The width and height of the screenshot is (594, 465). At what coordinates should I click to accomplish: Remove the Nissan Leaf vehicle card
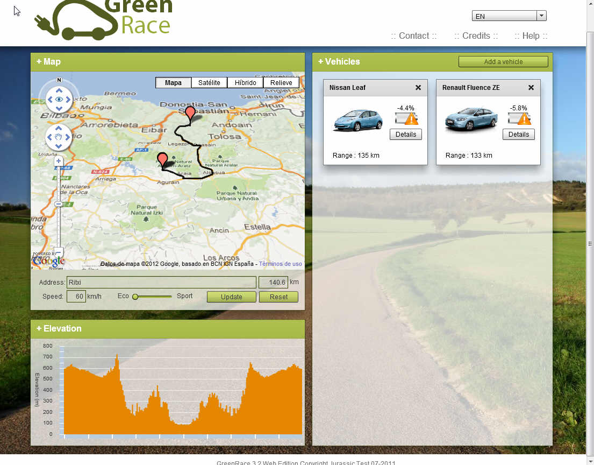pos(418,88)
